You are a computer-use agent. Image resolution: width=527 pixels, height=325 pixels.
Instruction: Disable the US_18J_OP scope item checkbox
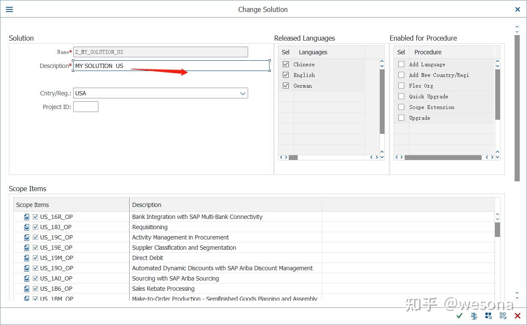(x=35, y=227)
